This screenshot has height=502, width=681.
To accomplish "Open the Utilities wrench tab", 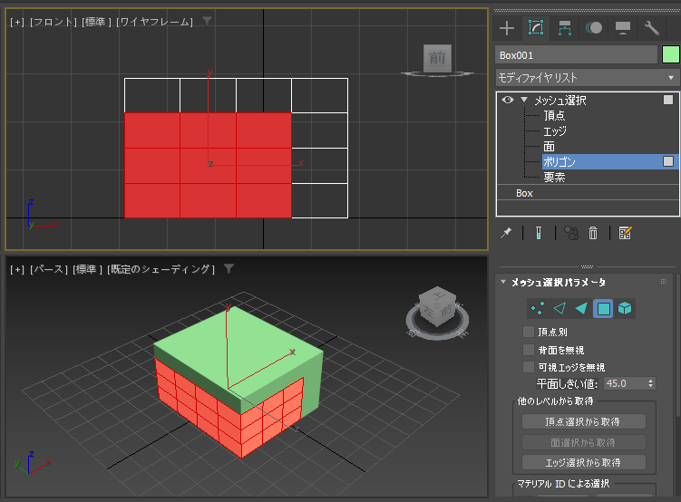I will [x=651, y=28].
